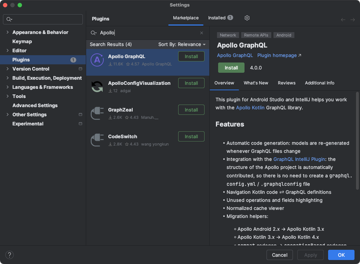The width and height of the screenshot is (360, 264).
Task: Open the Additional Info tab
Action: pyautogui.click(x=319, y=83)
